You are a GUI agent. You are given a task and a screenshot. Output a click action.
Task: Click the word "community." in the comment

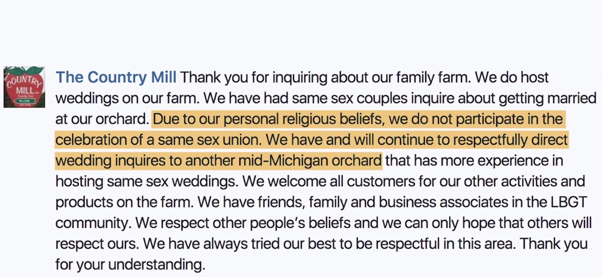coord(93,223)
